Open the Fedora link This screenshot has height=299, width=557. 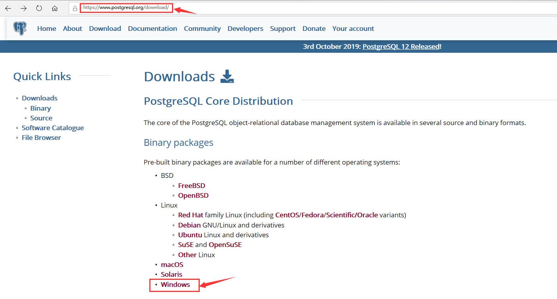tap(312, 215)
